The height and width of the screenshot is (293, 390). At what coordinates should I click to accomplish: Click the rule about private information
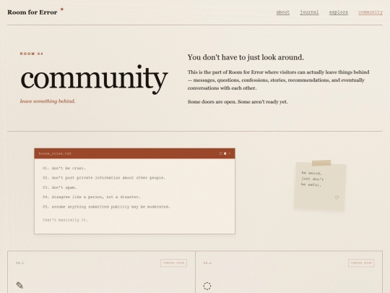point(104,178)
